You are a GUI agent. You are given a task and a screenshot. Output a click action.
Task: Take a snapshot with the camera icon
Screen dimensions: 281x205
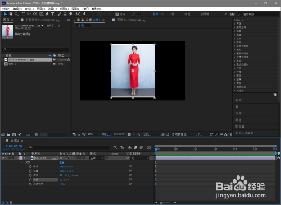pyautogui.click(x=129, y=134)
